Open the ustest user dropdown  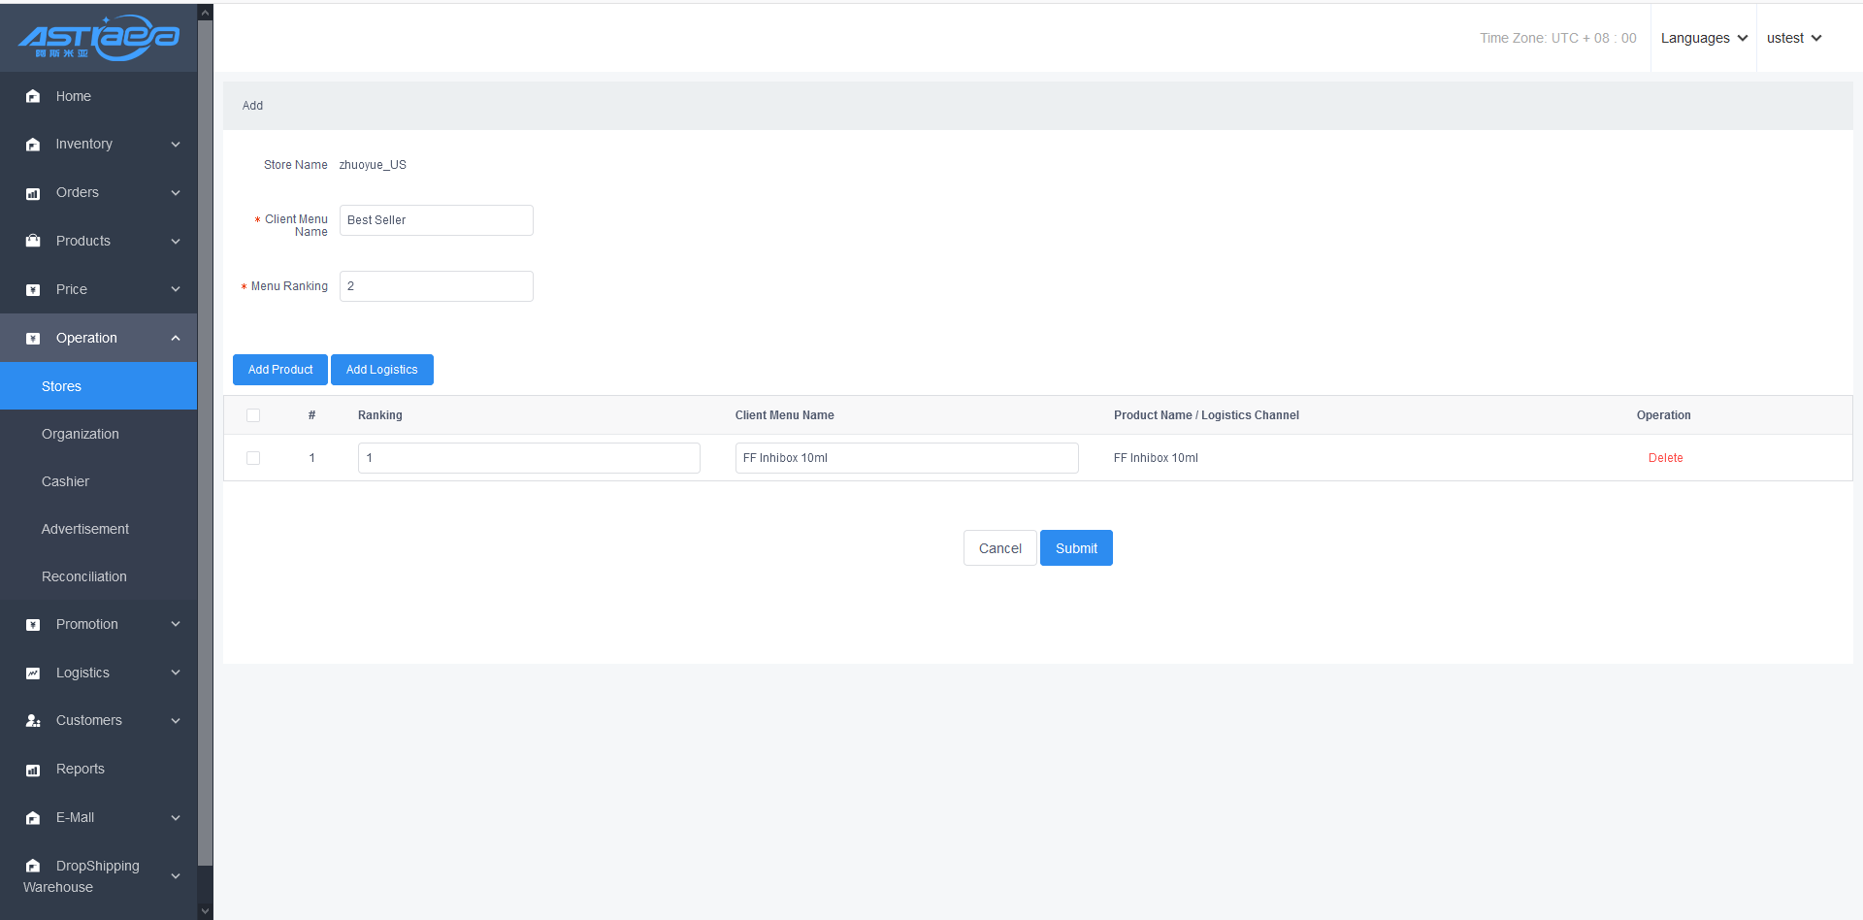(1793, 38)
